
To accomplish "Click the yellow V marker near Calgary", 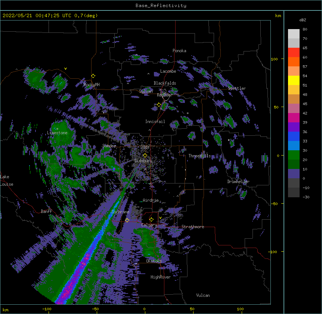I will tap(160, 218).
